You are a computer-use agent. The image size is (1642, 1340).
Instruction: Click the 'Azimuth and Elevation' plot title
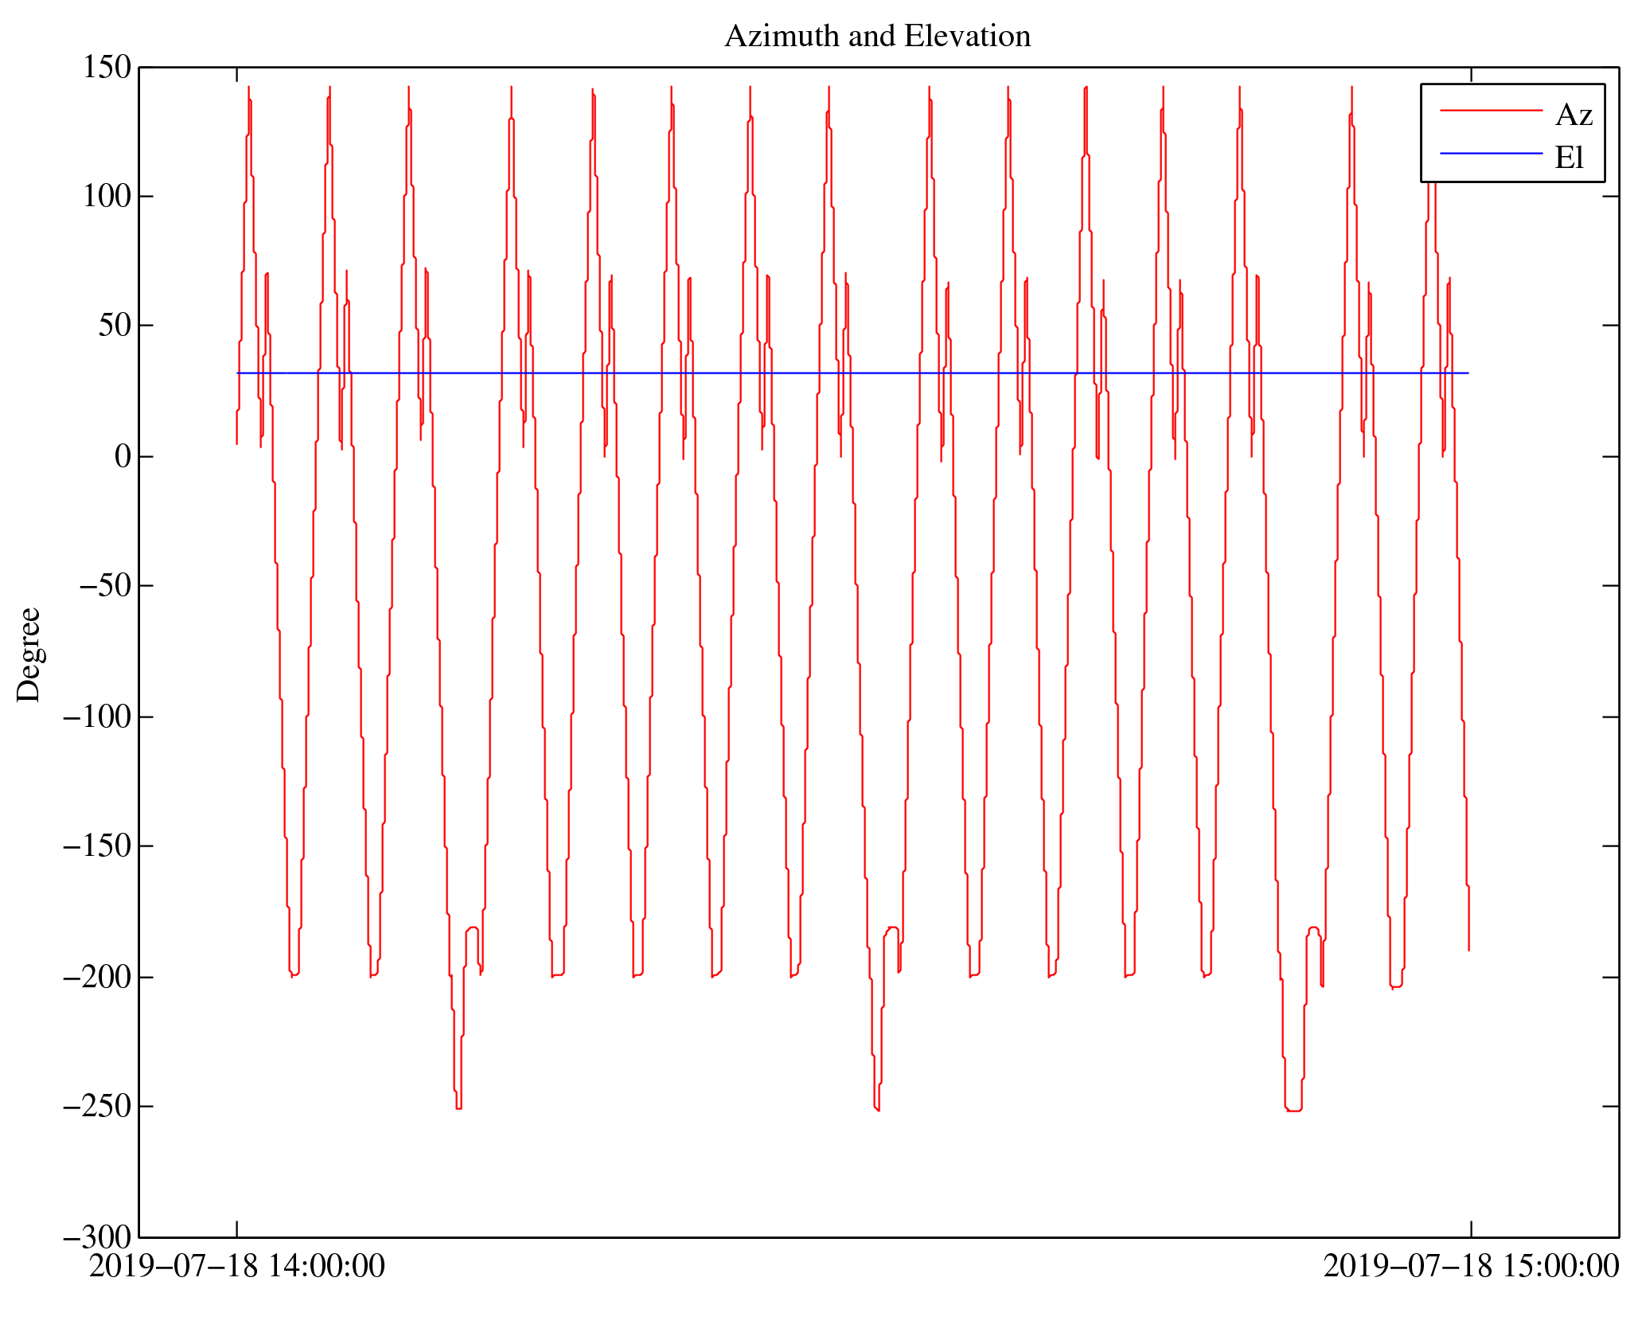point(877,37)
